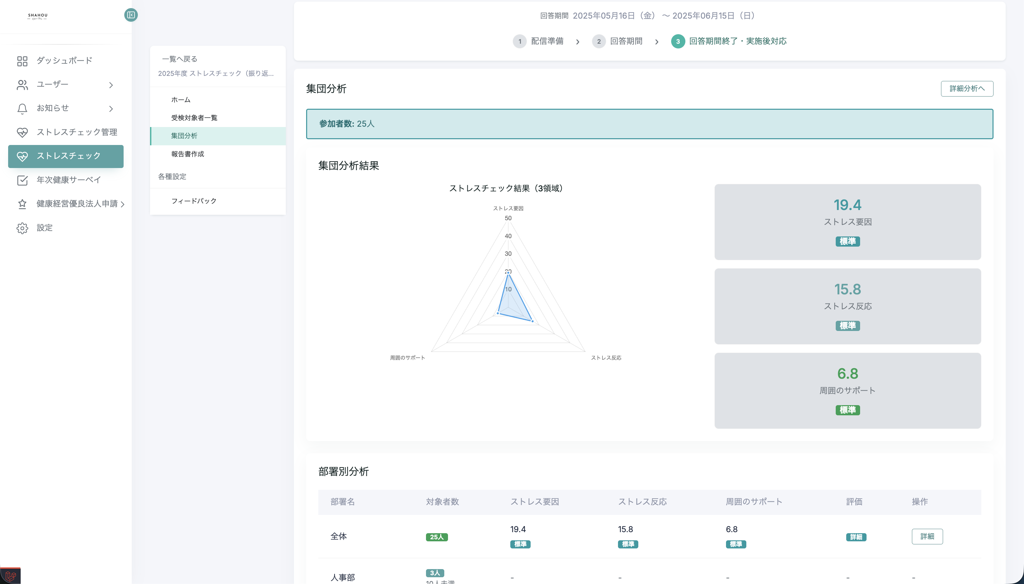Click the star icon for 健康経営優良法人申請

[22, 204]
